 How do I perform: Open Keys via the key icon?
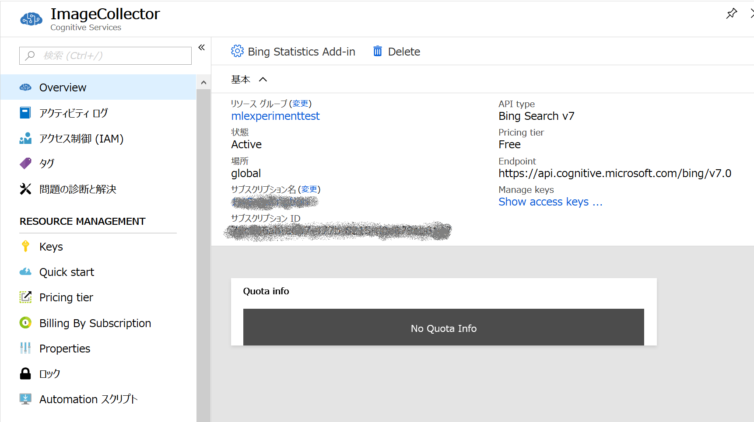point(25,247)
